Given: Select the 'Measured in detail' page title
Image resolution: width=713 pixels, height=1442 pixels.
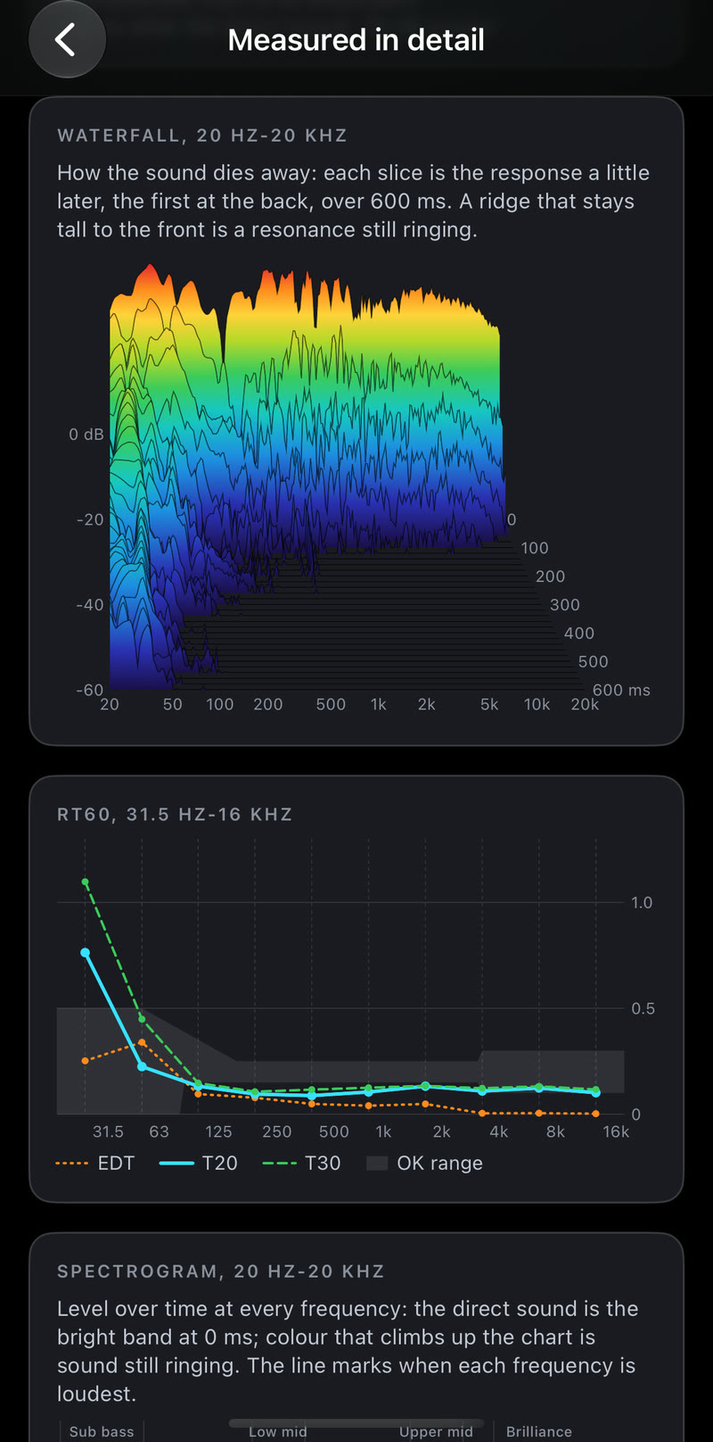Looking at the screenshot, I should pyautogui.click(x=356, y=40).
